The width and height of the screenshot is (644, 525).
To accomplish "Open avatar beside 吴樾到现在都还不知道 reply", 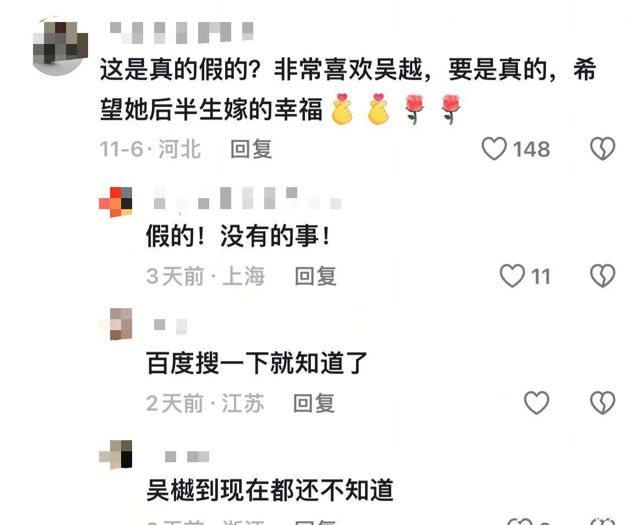I will (x=116, y=455).
